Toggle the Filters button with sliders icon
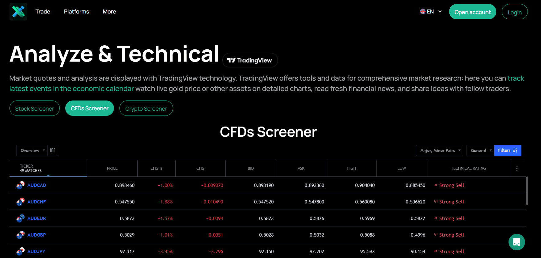 click(x=508, y=150)
